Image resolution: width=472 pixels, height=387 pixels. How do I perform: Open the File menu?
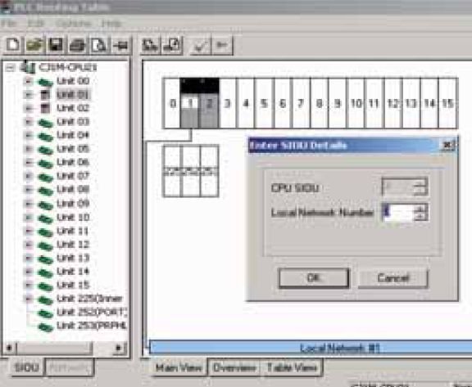point(9,24)
